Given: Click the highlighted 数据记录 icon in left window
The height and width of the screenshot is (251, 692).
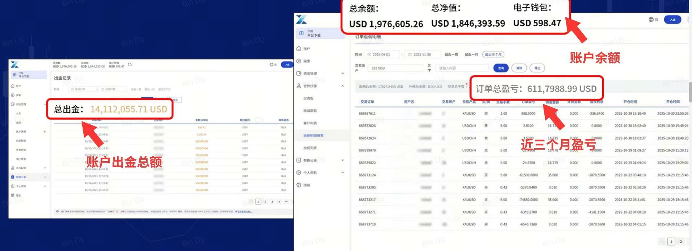Looking at the screenshot, I should pyautogui.click(x=13, y=177).
